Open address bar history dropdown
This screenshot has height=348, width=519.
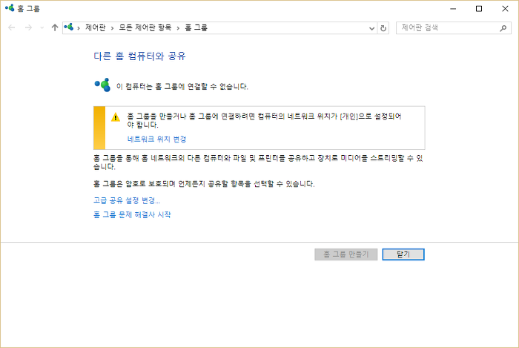(x=371, y=28)
